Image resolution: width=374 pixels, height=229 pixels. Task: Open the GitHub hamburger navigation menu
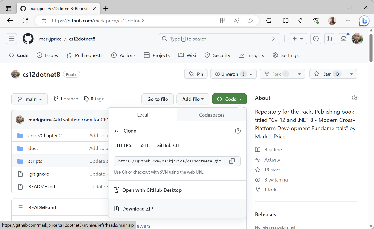11,39
